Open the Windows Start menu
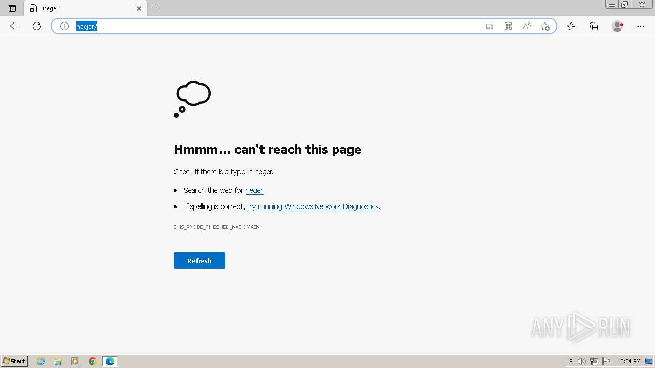The width and height of the screenshot is (655, 368). pos(14,361)
